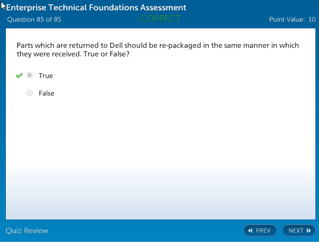The width and height of the screenshot is (319, 242).
Task: Click the Quiz Review label
Action: (27, 231)
